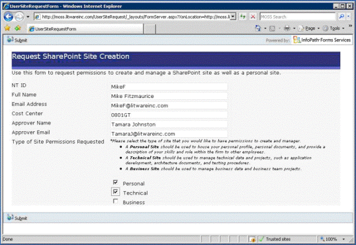Screen dimensions: 356x245
Task: Click the Refresh page icon
Action: point(243,17)
